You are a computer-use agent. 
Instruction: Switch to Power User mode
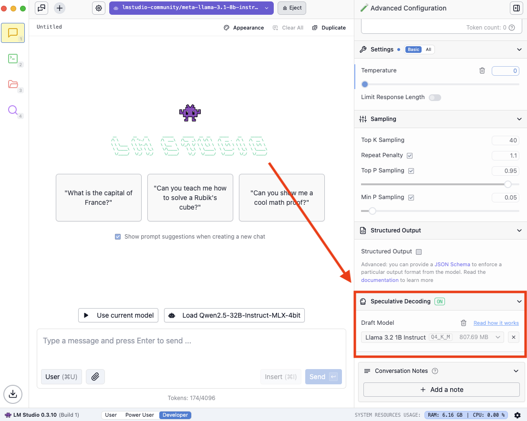coord(139,415)
